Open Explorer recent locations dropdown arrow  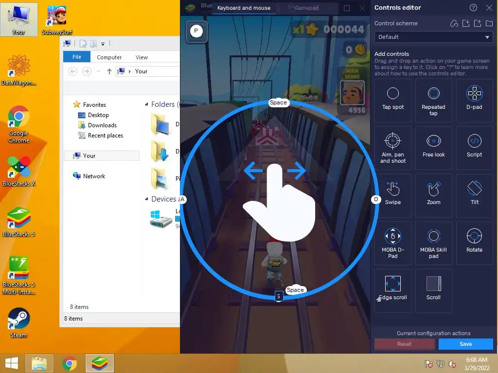click(98, 71)
